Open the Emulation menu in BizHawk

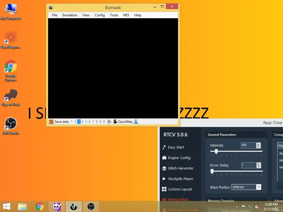pyautogui.click(x=70, y=15)
